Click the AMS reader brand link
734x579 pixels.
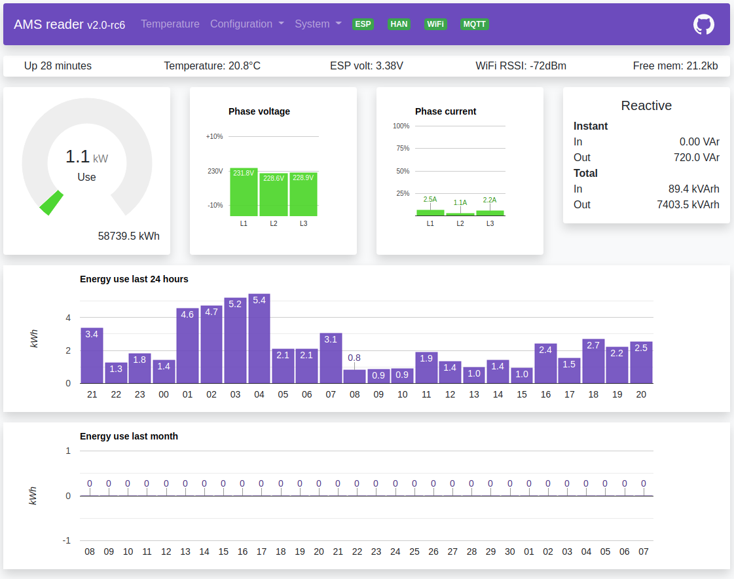[x=69, y=24]
